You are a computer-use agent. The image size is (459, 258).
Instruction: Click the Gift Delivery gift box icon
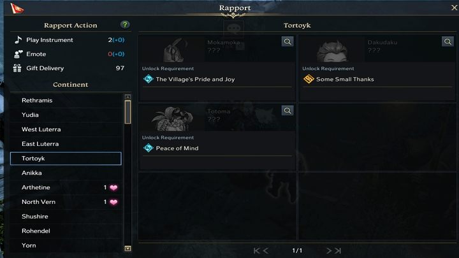pos(18,68)
